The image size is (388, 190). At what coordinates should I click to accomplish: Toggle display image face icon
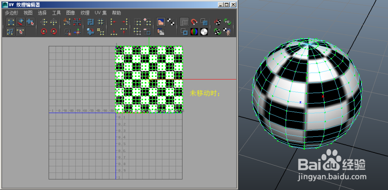[161, 22]
